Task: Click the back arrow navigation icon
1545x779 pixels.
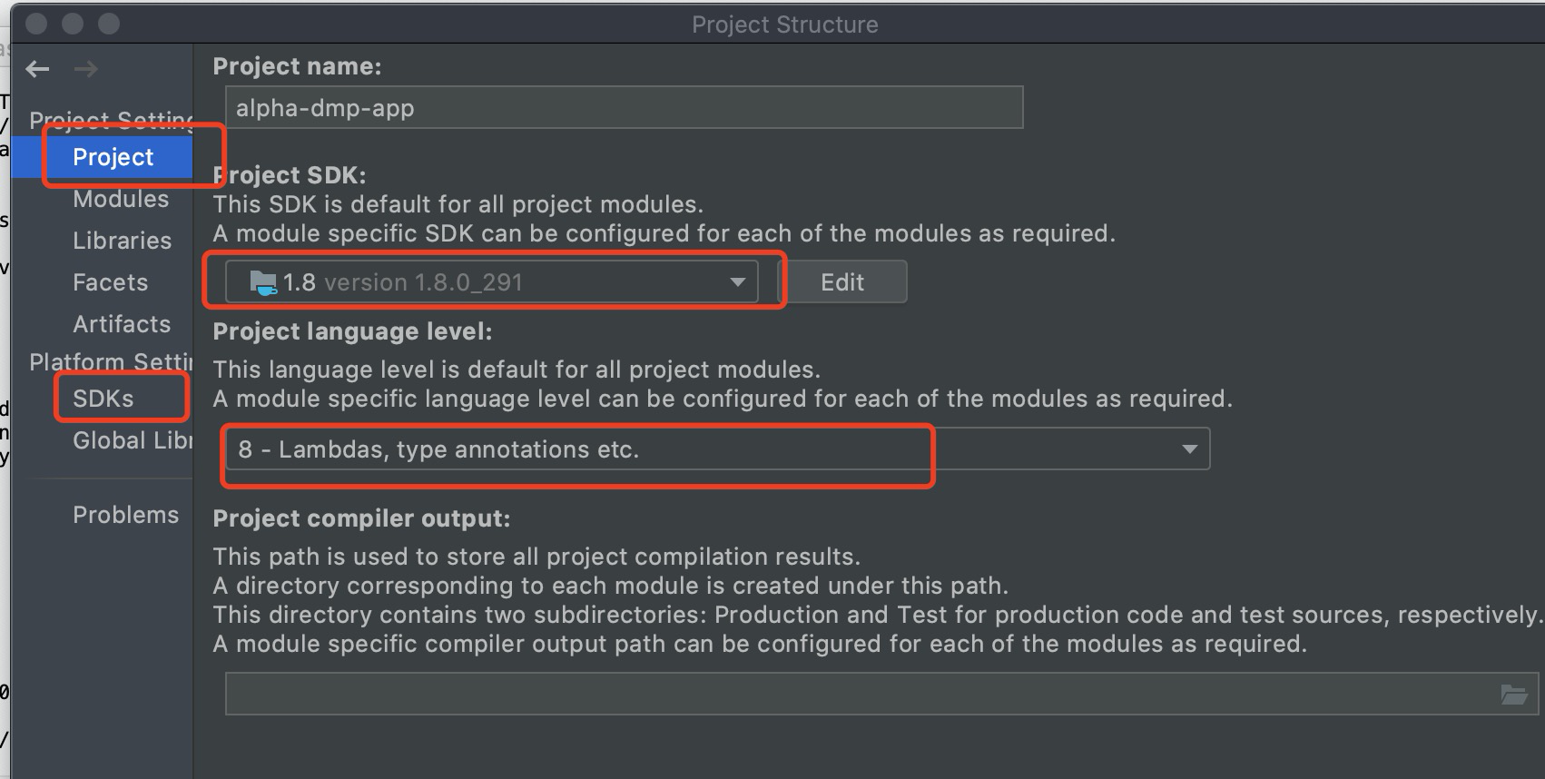Action: click(x=38, y=69)
